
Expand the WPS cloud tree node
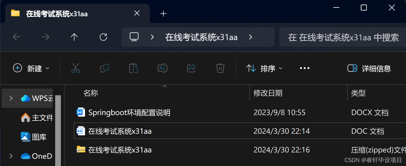[x=11, y=98]
